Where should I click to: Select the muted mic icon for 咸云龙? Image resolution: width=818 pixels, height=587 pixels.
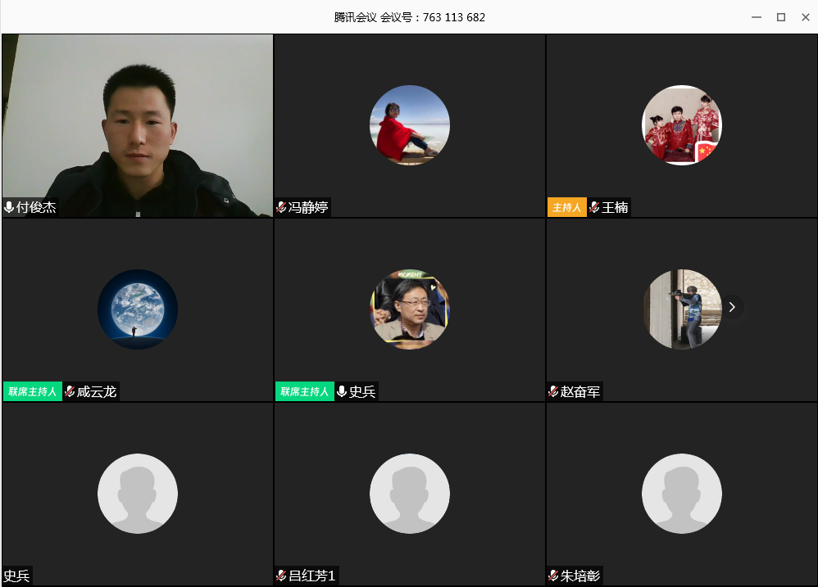pos(70,392)
